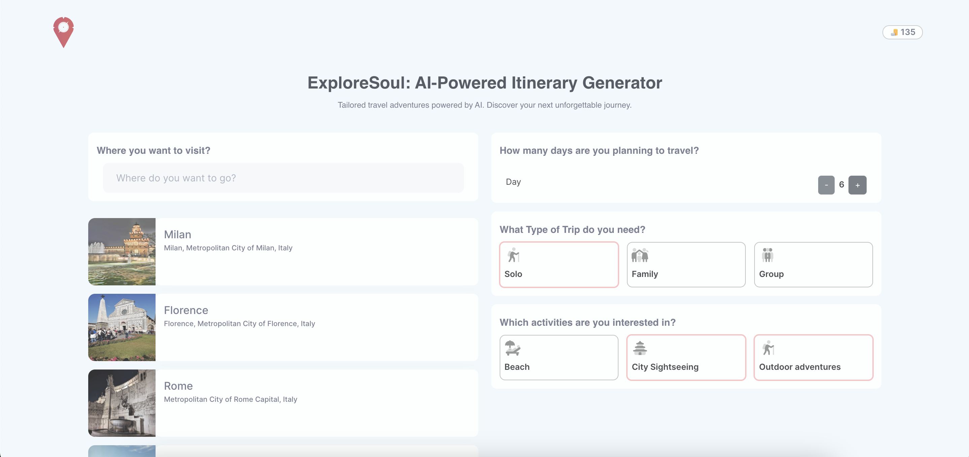Click the ExploreSoul map pin logo
This screenshot has height=457, width=969.
coord(63,32)
